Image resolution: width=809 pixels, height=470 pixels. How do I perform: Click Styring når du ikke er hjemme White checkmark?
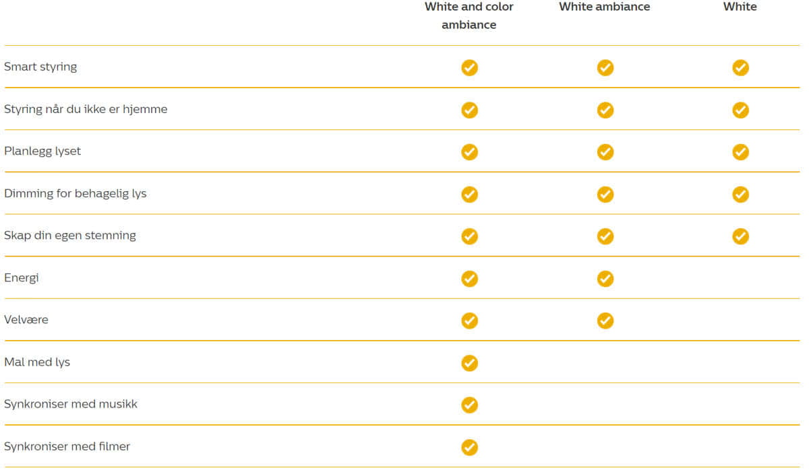[740, 110]
